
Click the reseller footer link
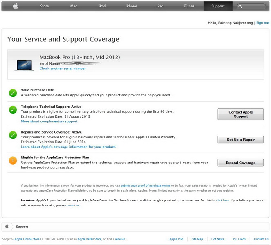point(120,239)
